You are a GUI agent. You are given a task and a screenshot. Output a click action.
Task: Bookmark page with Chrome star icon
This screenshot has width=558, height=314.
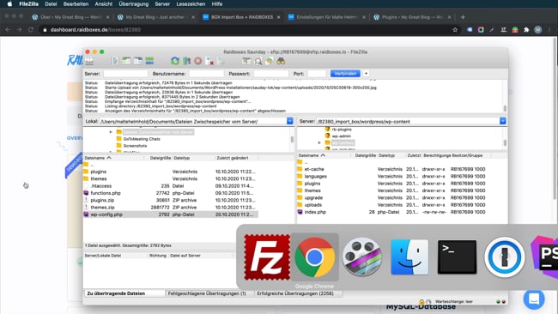point(455,30)
